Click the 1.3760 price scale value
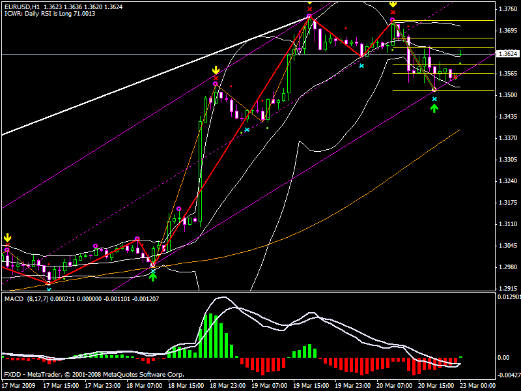The image size is (521, 391). pyautogui.click(x=507, y=9)
